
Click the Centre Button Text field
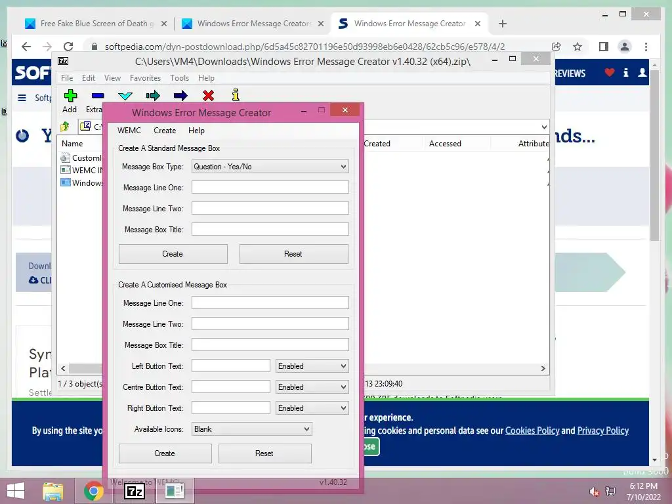point(230,387)
